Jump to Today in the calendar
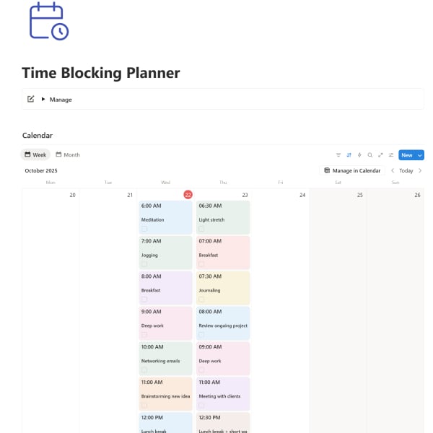 pos(406,171)
